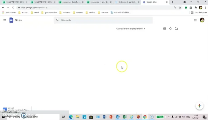The image size is (208, 120).
Task: Switch to the Grabador de pantalla tab
Action: [x=127, y=2]
